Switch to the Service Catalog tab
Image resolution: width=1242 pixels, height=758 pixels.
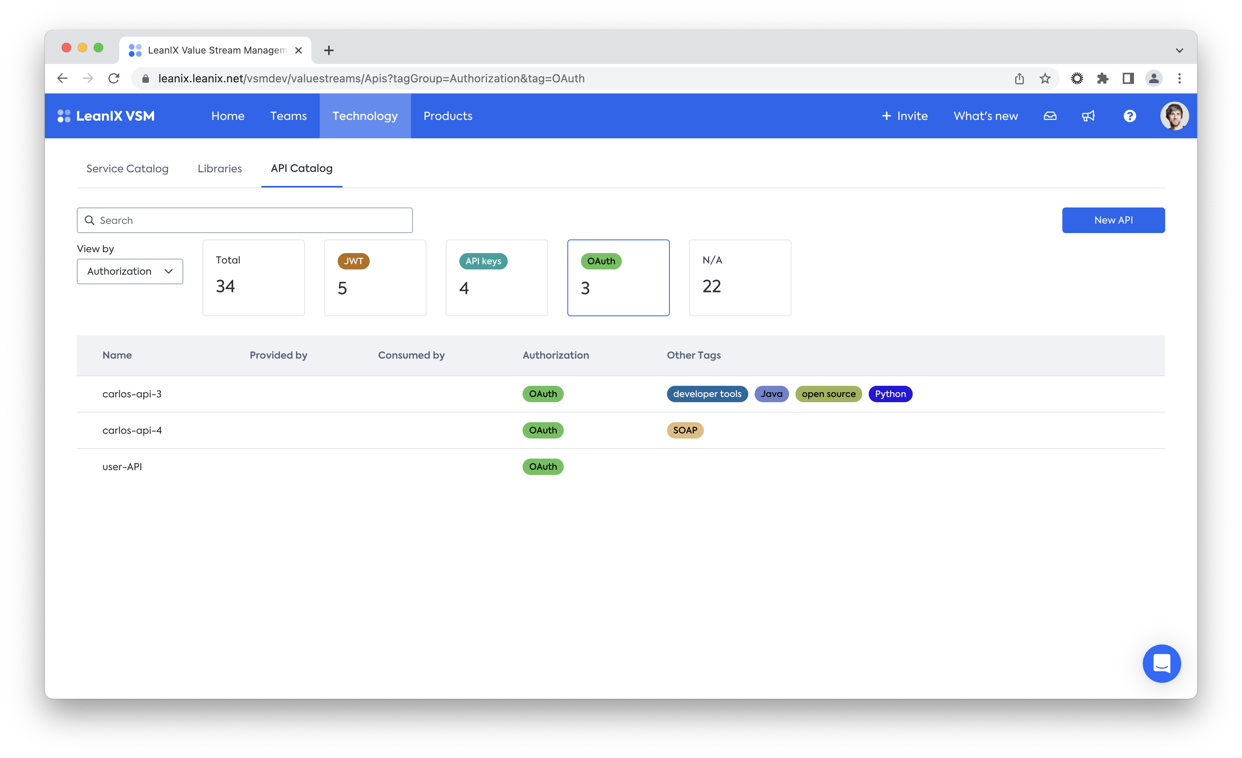coord(127,169)
